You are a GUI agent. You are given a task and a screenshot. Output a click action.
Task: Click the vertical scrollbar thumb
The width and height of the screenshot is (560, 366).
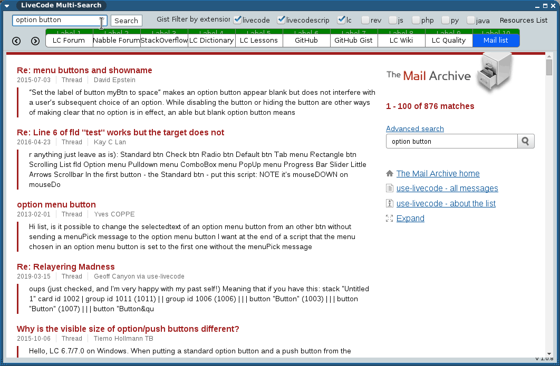tap(549, 67)
